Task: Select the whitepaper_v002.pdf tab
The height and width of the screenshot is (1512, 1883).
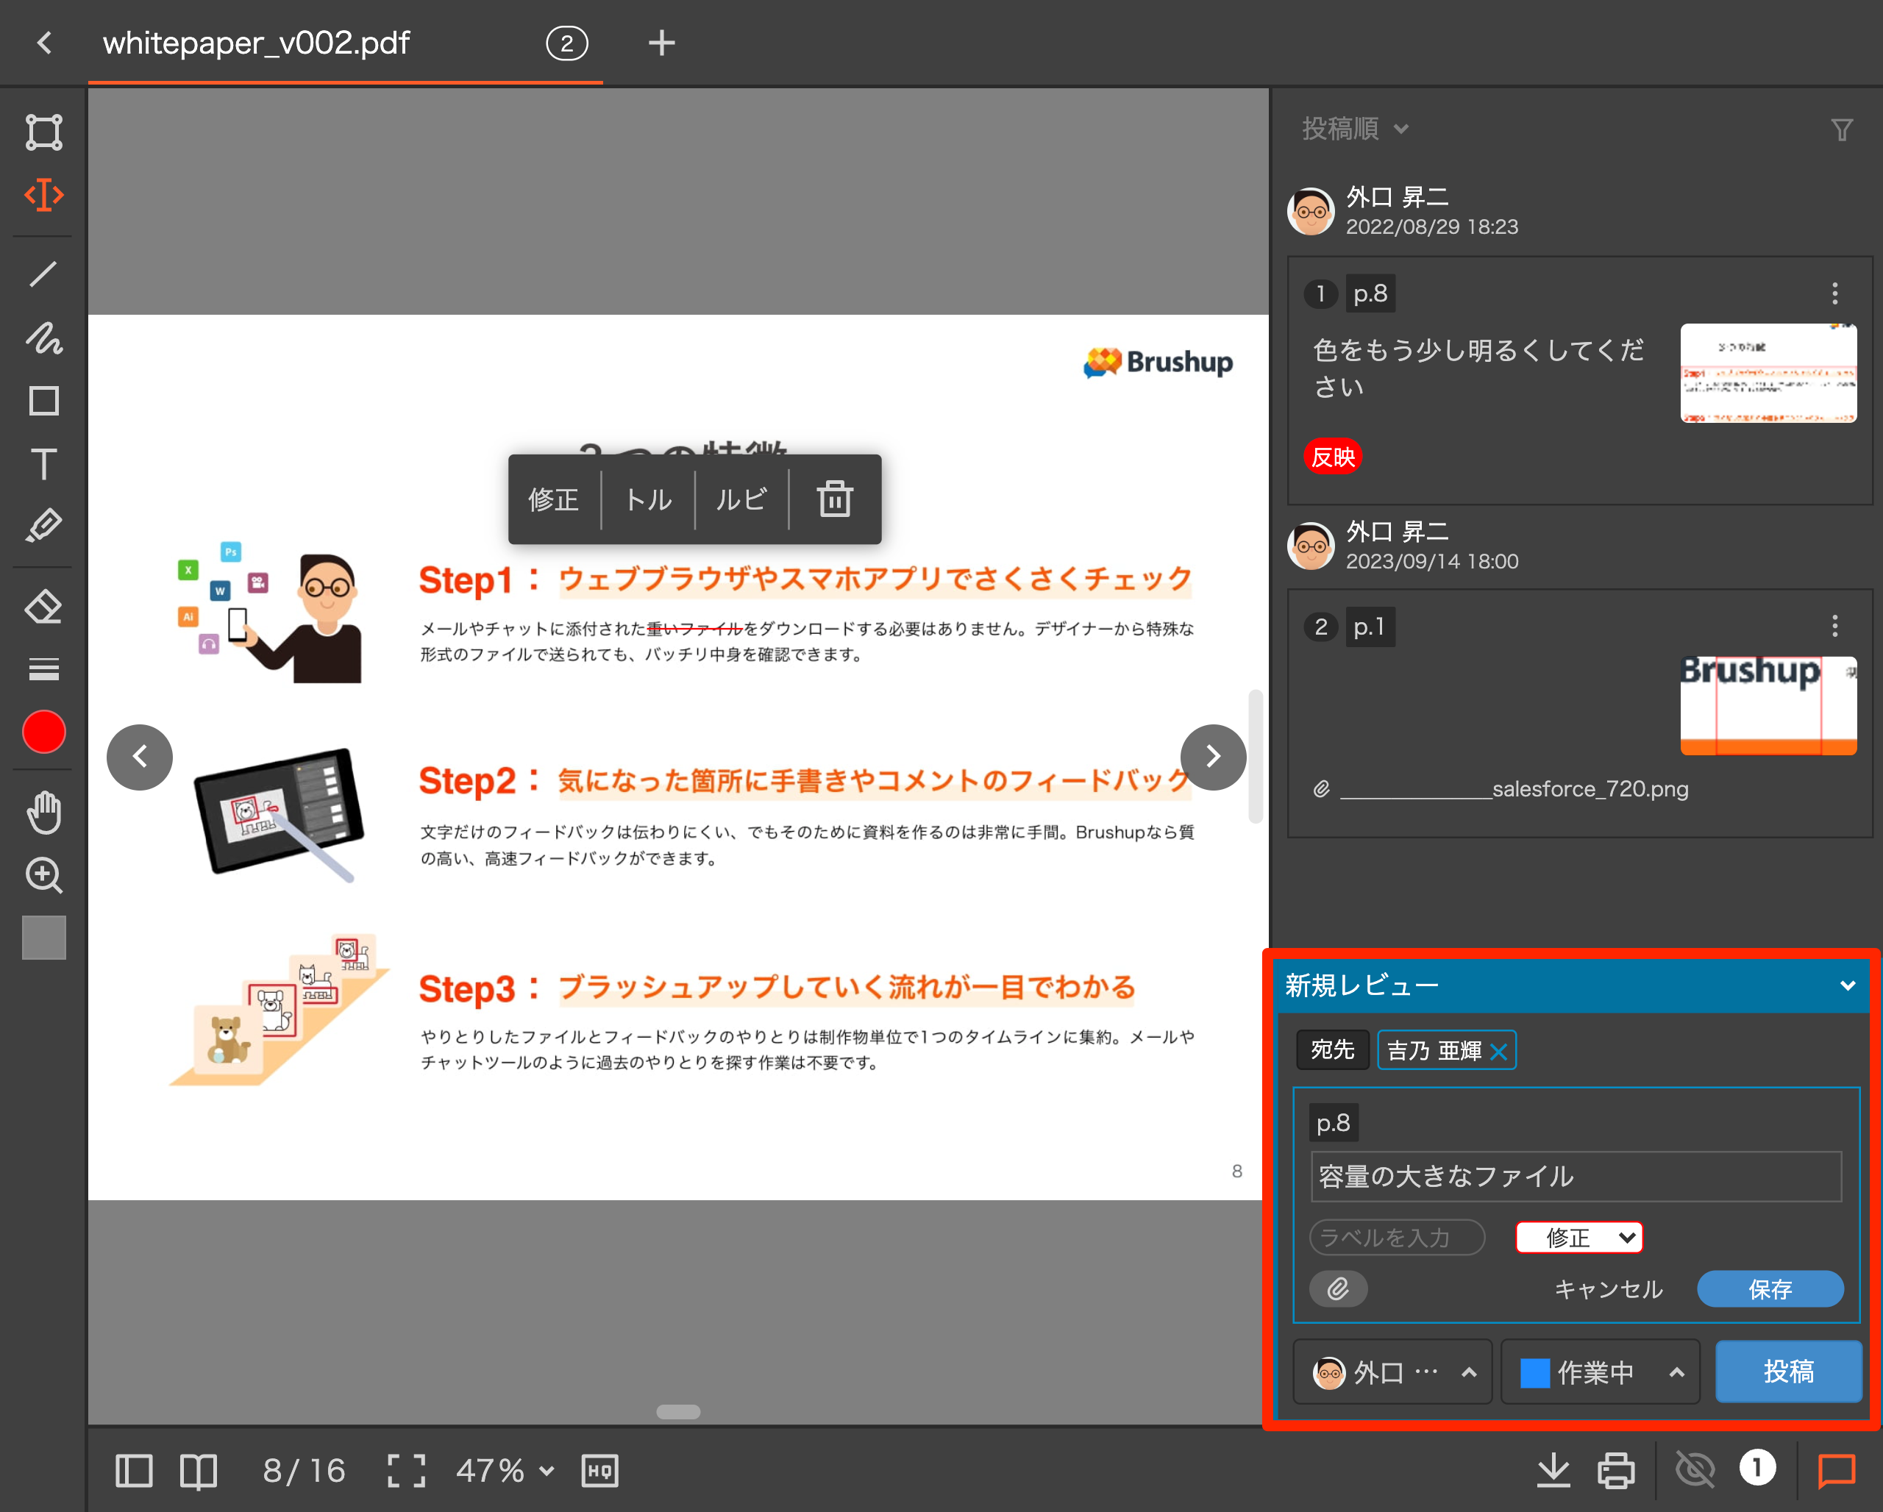Action: point(257,43)
